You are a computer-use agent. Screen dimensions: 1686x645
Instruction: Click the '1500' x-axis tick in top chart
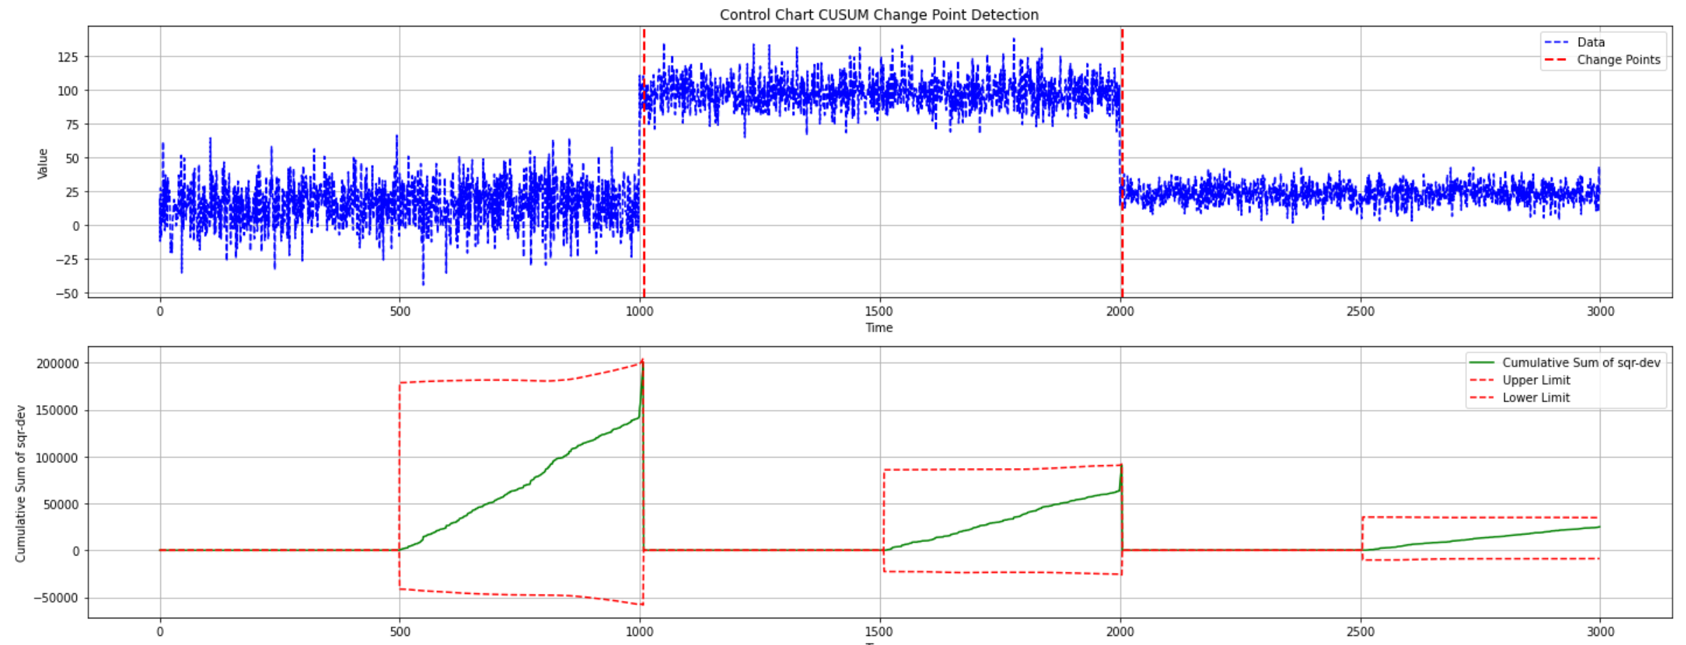tap(879, 311)
